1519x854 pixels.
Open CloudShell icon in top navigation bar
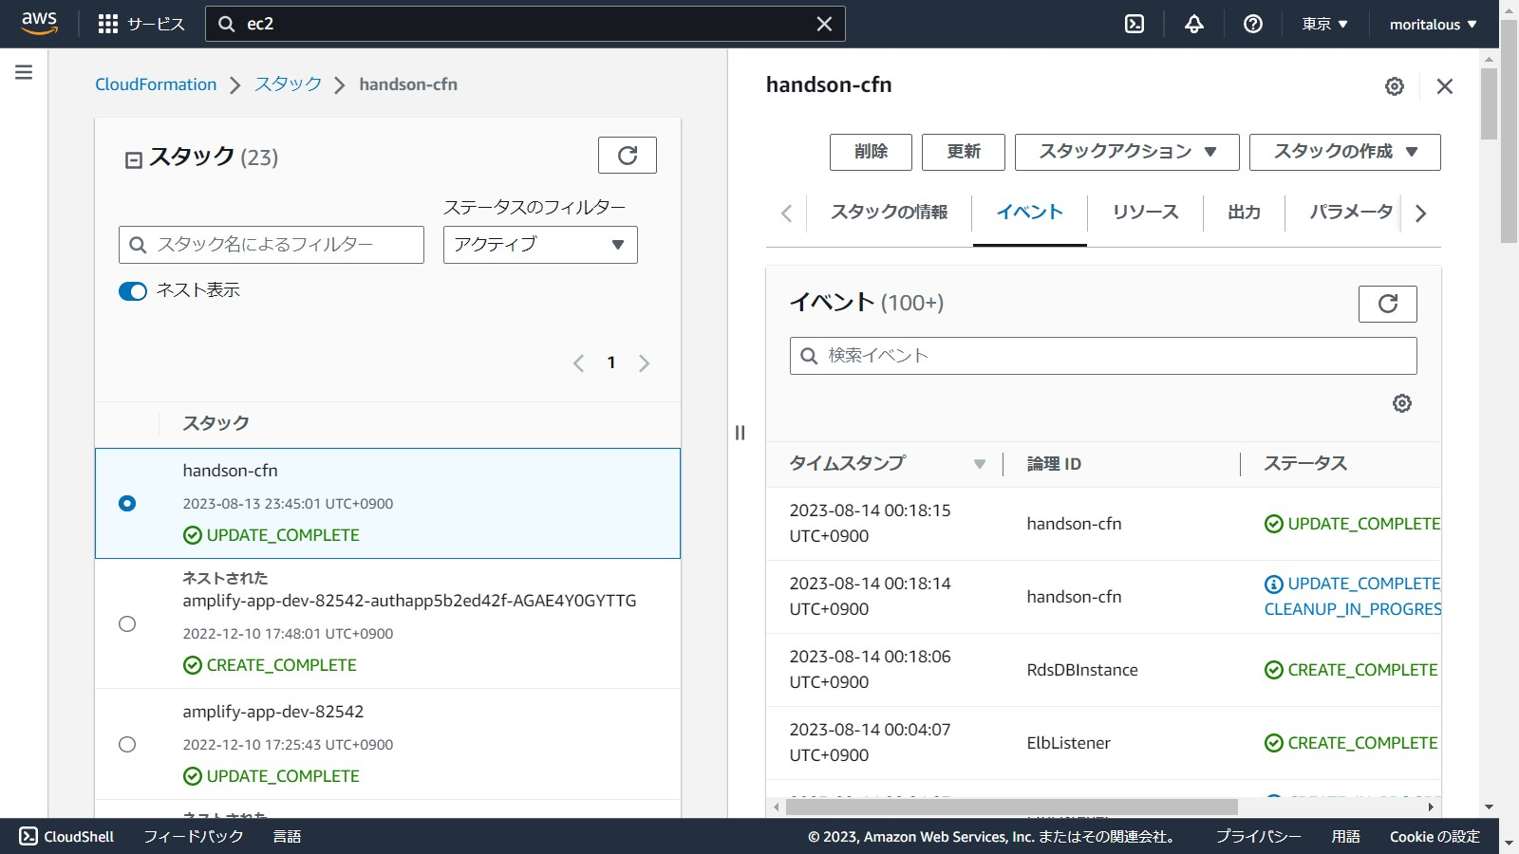[1135, 24]
